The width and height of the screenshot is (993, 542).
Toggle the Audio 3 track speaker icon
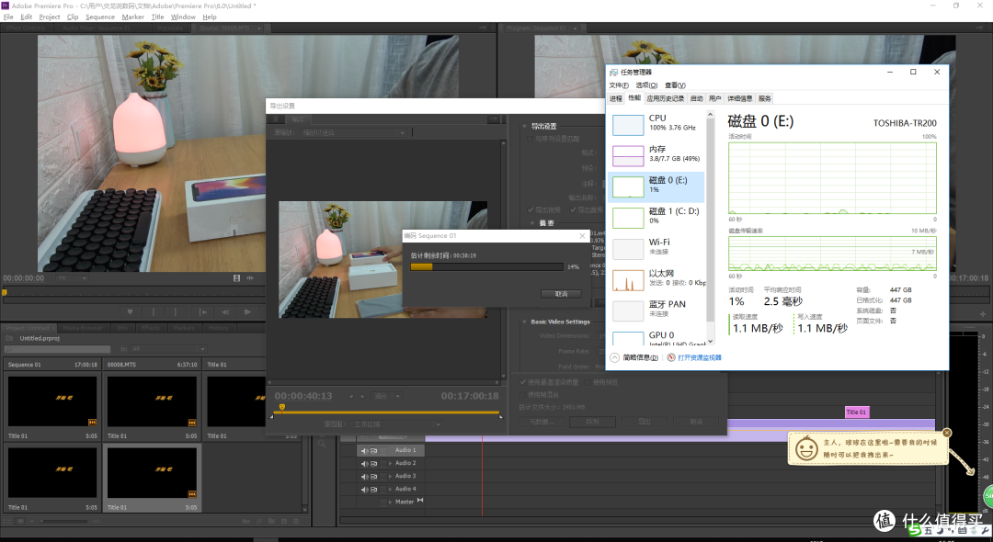(x=364, y=476)
